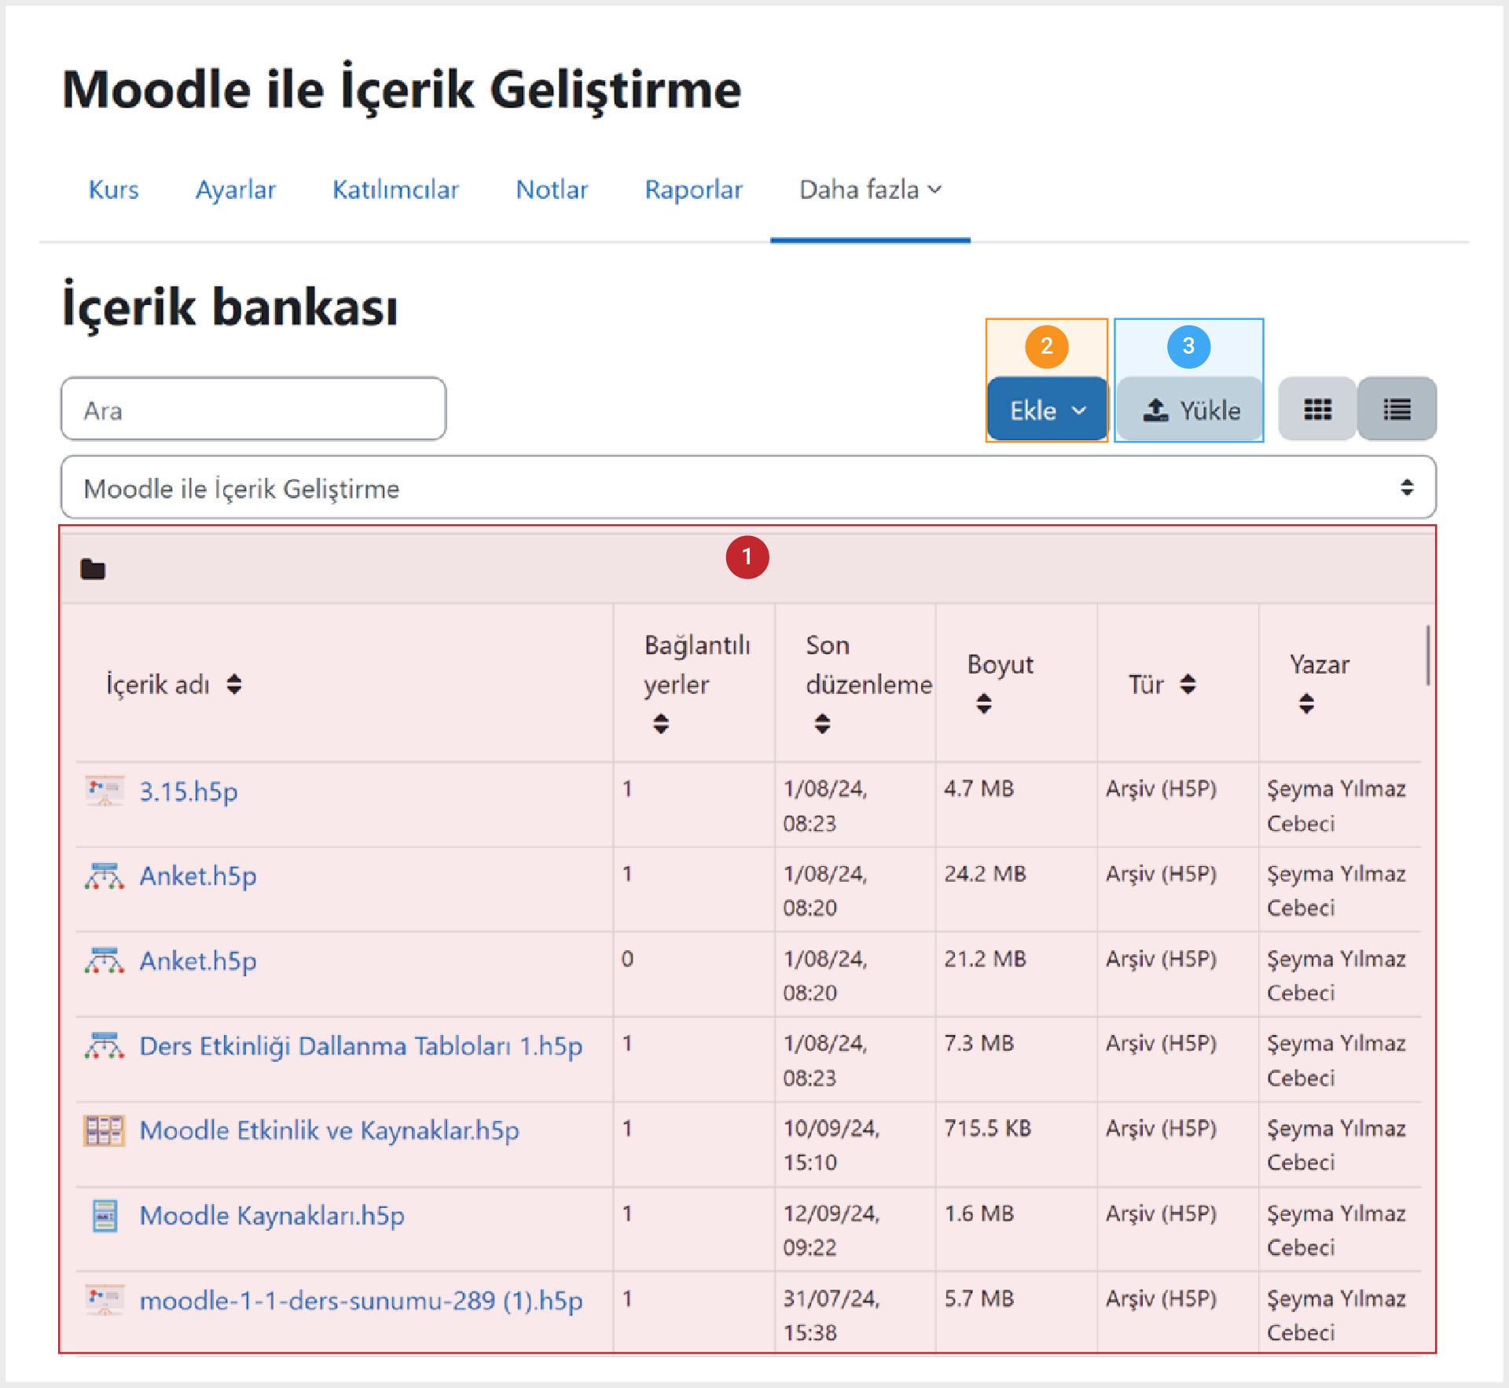Sort by Tür arrows
Viewport: 1509px width, 1388px height.
(1188, 684)
